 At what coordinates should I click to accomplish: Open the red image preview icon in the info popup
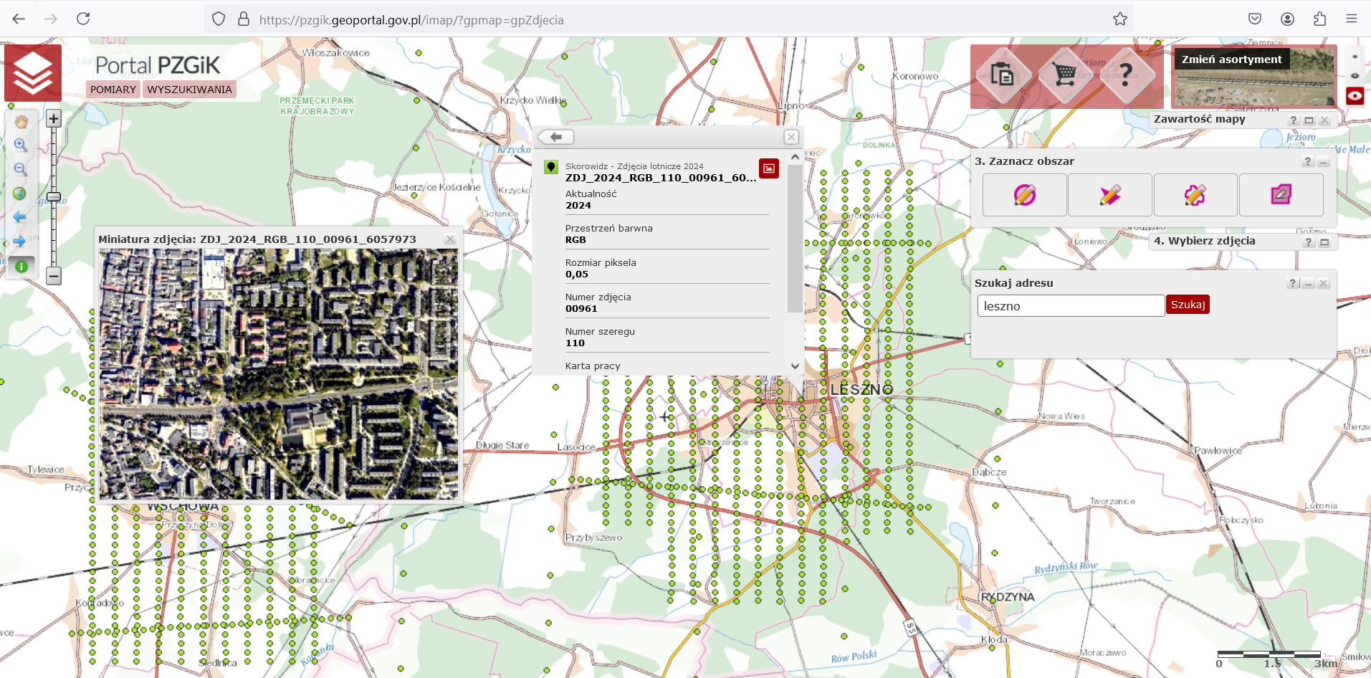[768, 168]
